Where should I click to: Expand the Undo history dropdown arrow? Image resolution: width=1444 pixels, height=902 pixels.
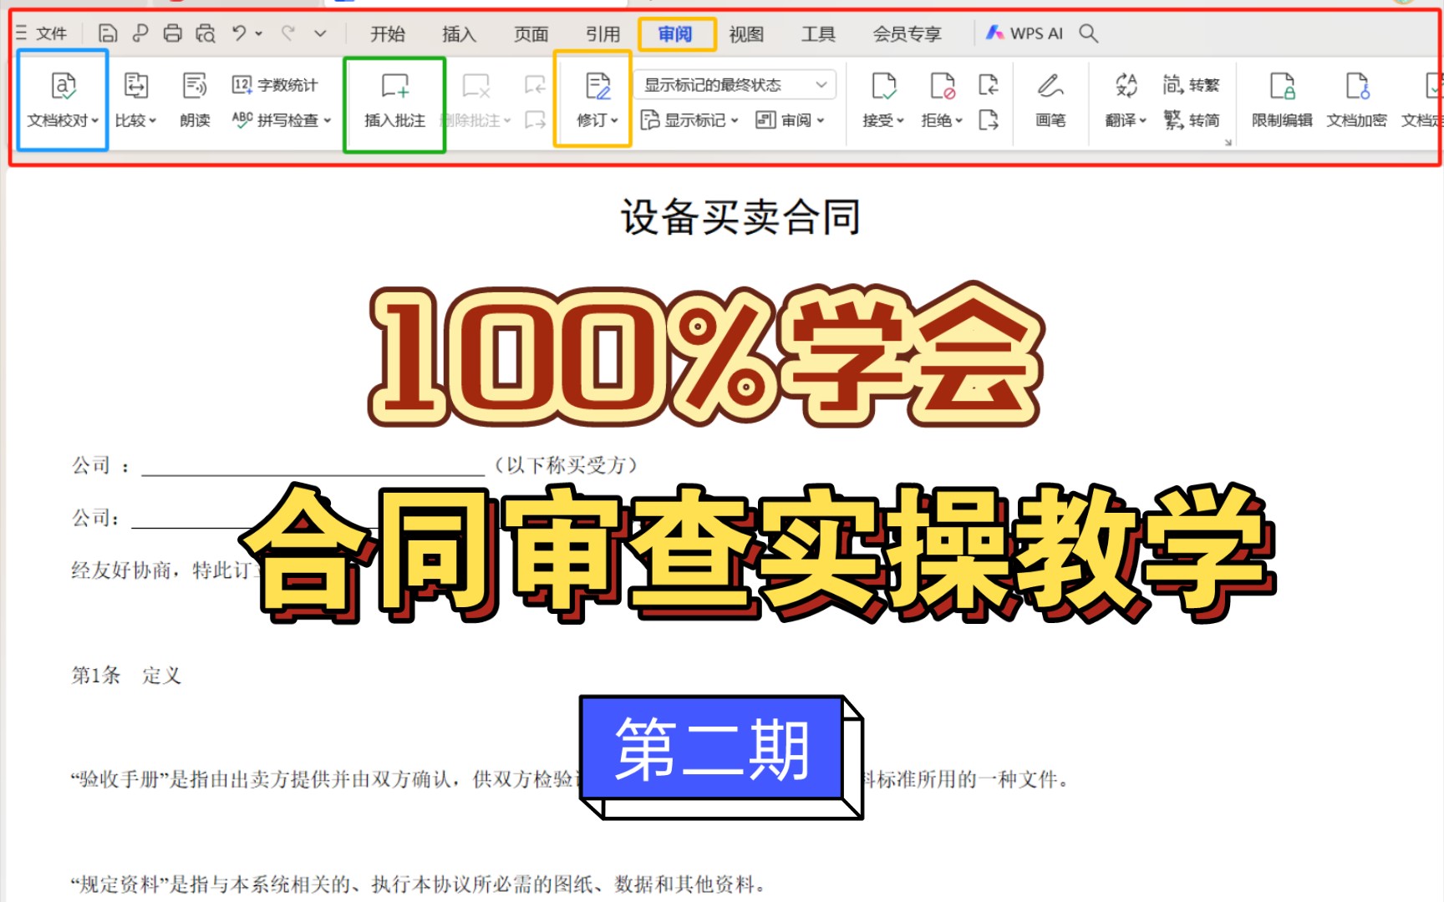tap(259, 33)
